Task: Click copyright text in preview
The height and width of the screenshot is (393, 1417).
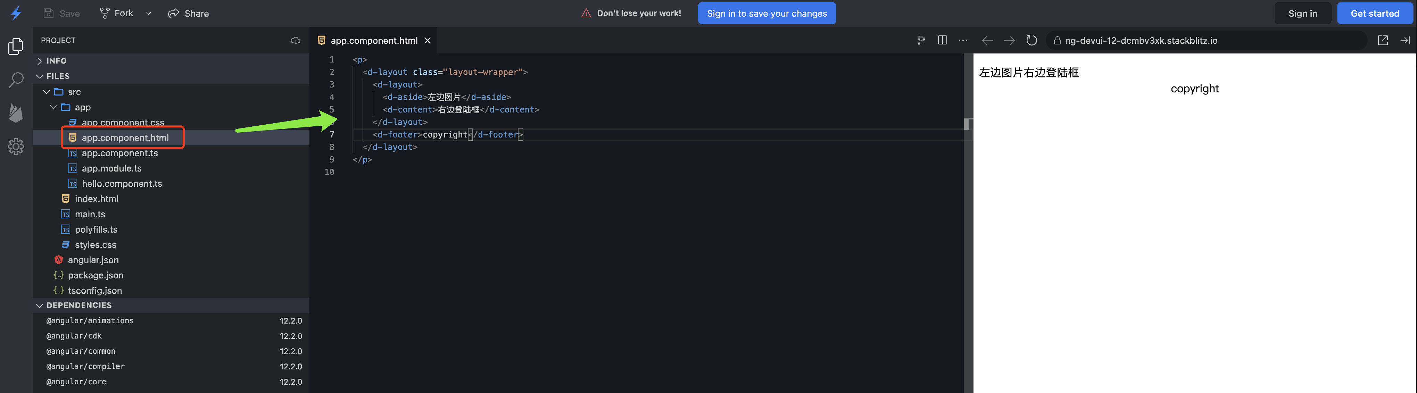Action: [1195, 89]
